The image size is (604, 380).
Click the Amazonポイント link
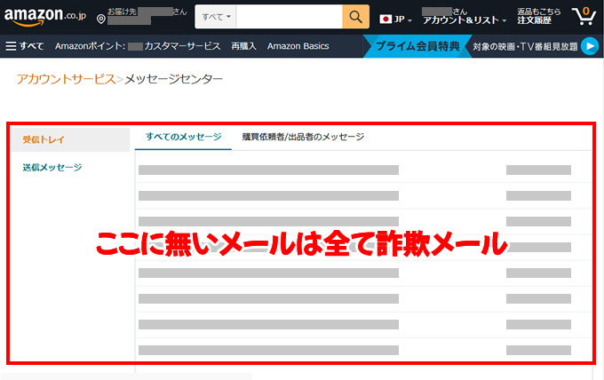pos(90,46)
